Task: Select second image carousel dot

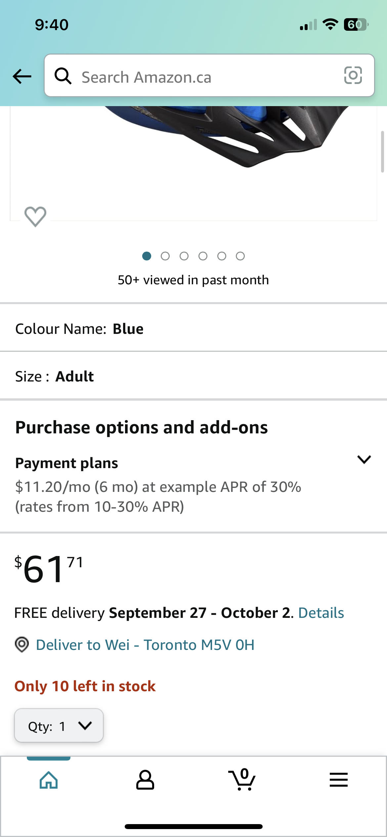Action: click(165, 256)
